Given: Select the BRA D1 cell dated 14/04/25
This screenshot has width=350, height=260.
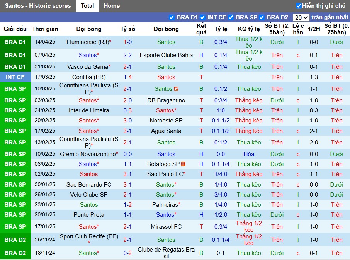Looking at the screenshot, I should pos(15,42).
